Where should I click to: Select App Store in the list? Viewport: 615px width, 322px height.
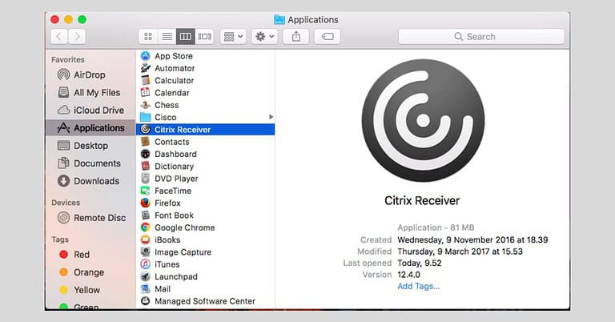point(206,56)
